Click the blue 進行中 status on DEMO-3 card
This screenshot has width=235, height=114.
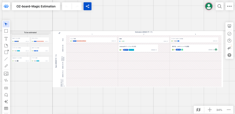[126, 50]
